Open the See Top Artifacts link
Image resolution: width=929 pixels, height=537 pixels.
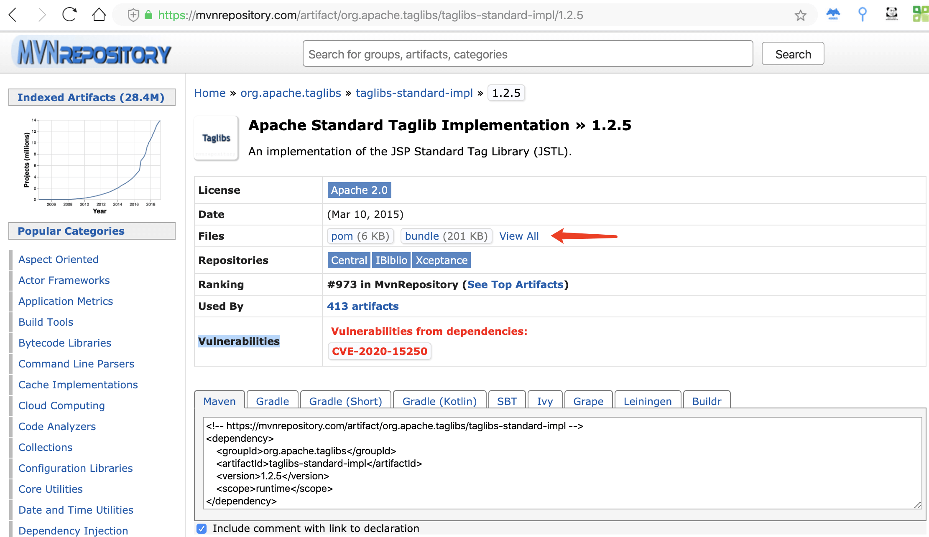point(516,284)
